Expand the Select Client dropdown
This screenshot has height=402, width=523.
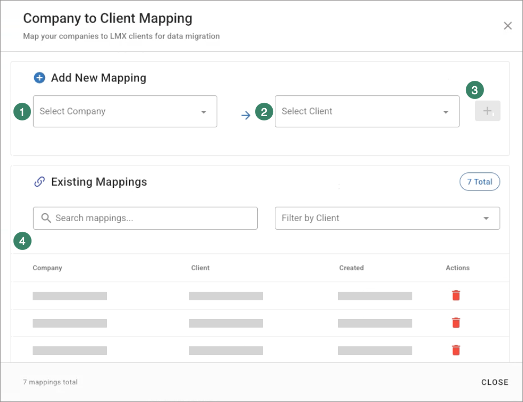tap(366, 111)
